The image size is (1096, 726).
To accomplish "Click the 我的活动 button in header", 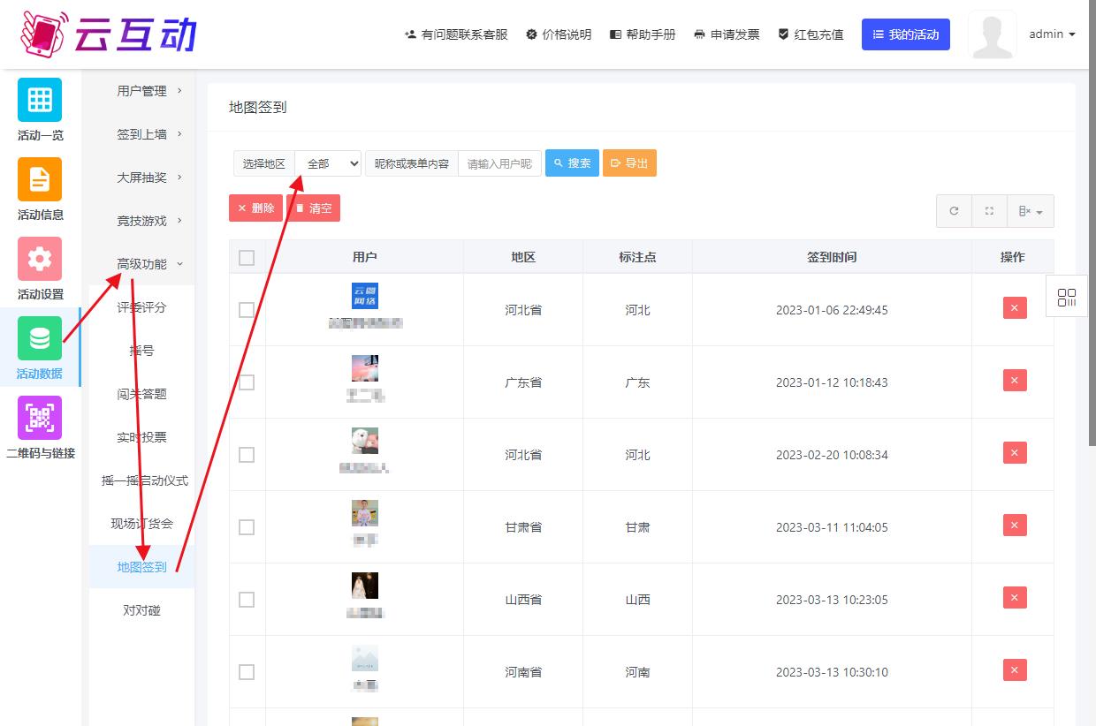I will (x=905, y=34).
